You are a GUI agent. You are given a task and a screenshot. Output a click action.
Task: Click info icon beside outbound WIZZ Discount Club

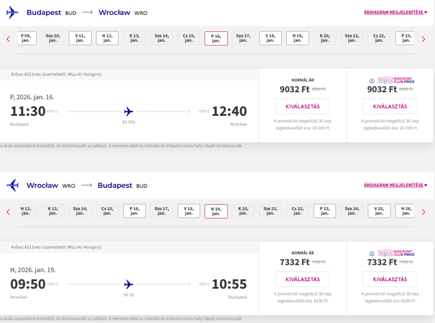(x=372, y=81)
